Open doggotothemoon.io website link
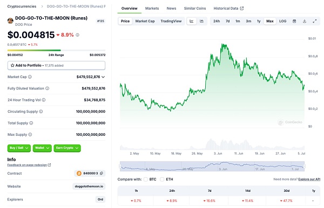The width and height of the screenshot is (324, 208). click(x=89, y=186)
